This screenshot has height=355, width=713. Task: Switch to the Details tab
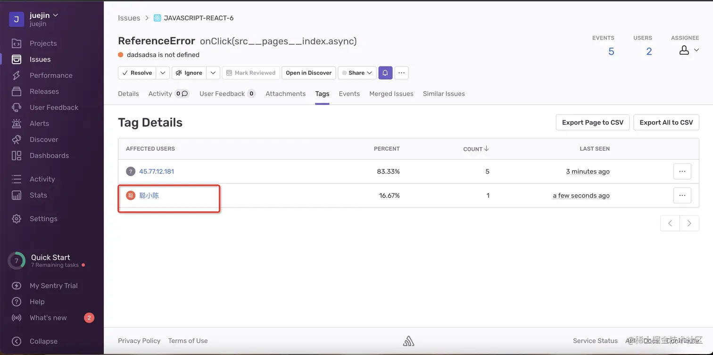tap(128, 94)
